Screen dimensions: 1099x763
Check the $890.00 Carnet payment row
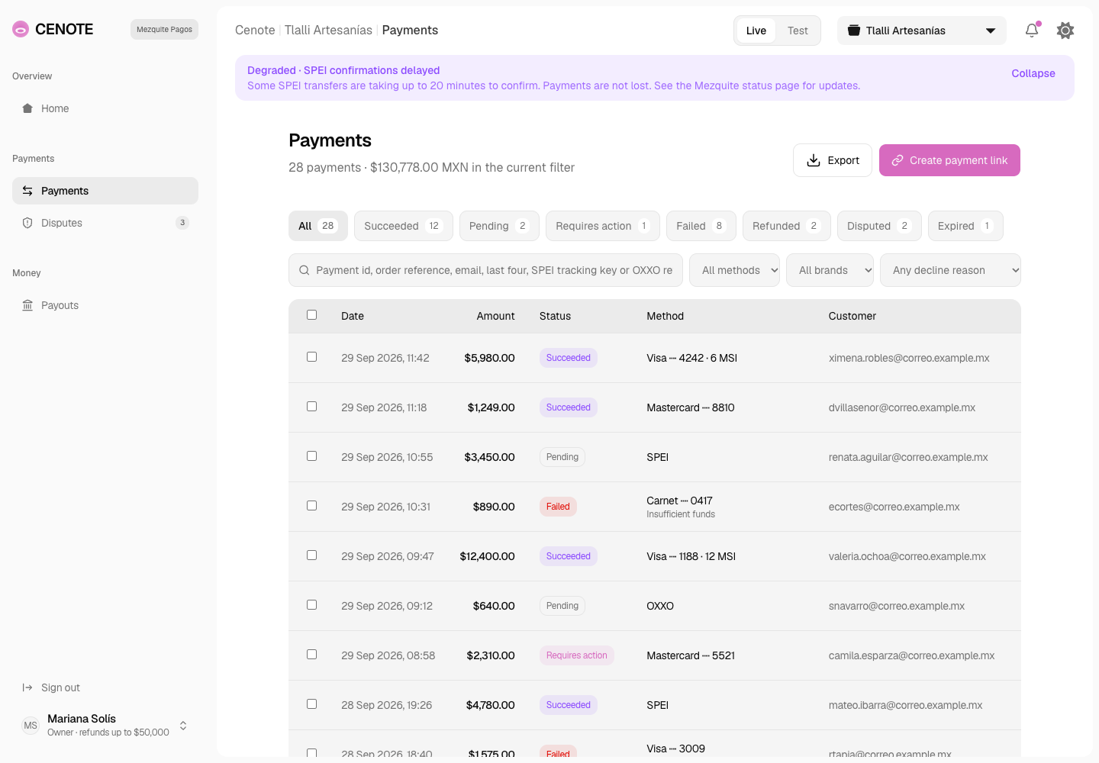click(311, 506)
